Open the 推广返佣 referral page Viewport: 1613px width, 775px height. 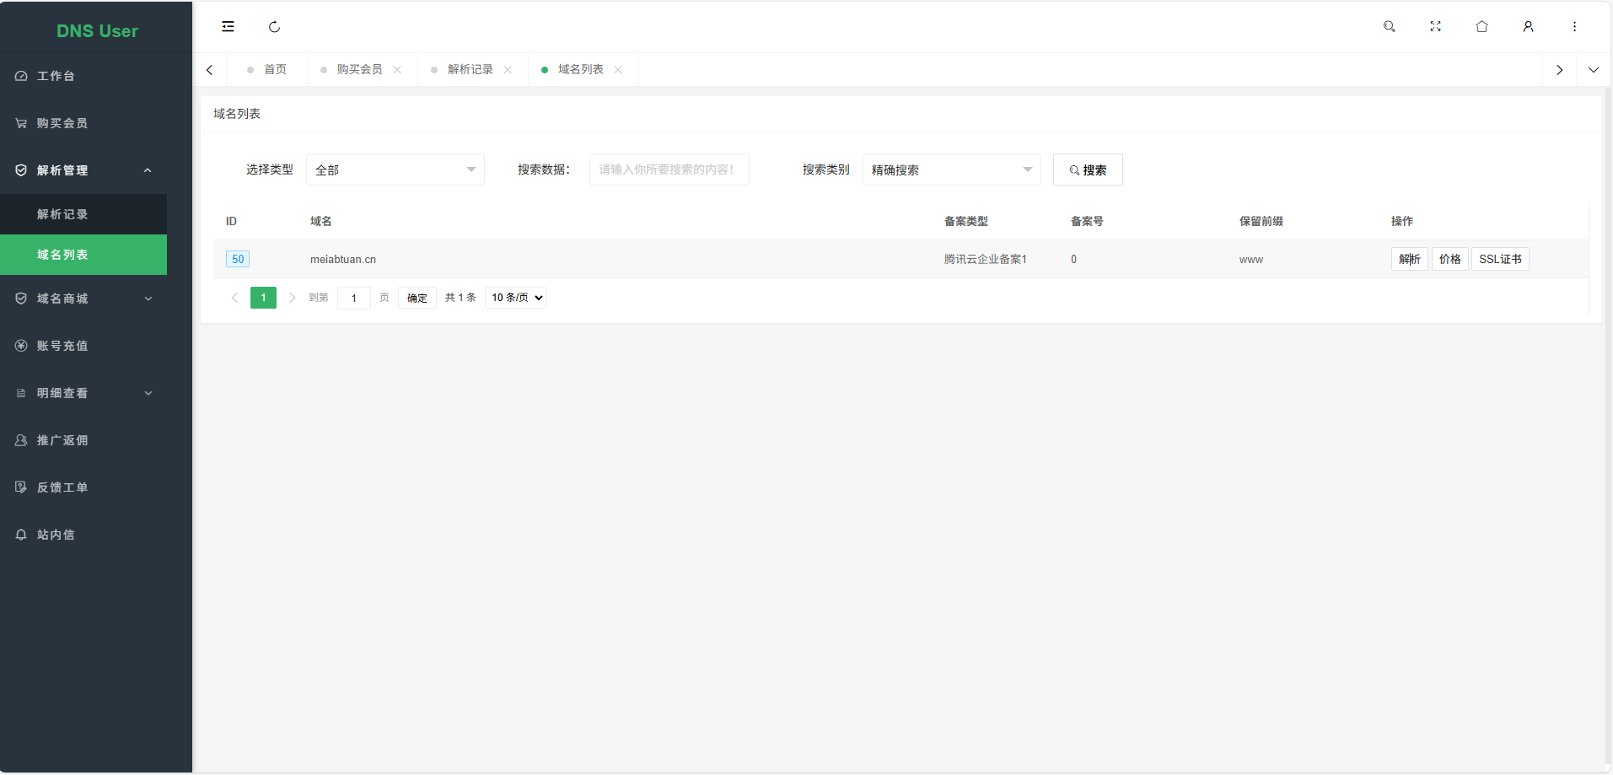[61, 439]
